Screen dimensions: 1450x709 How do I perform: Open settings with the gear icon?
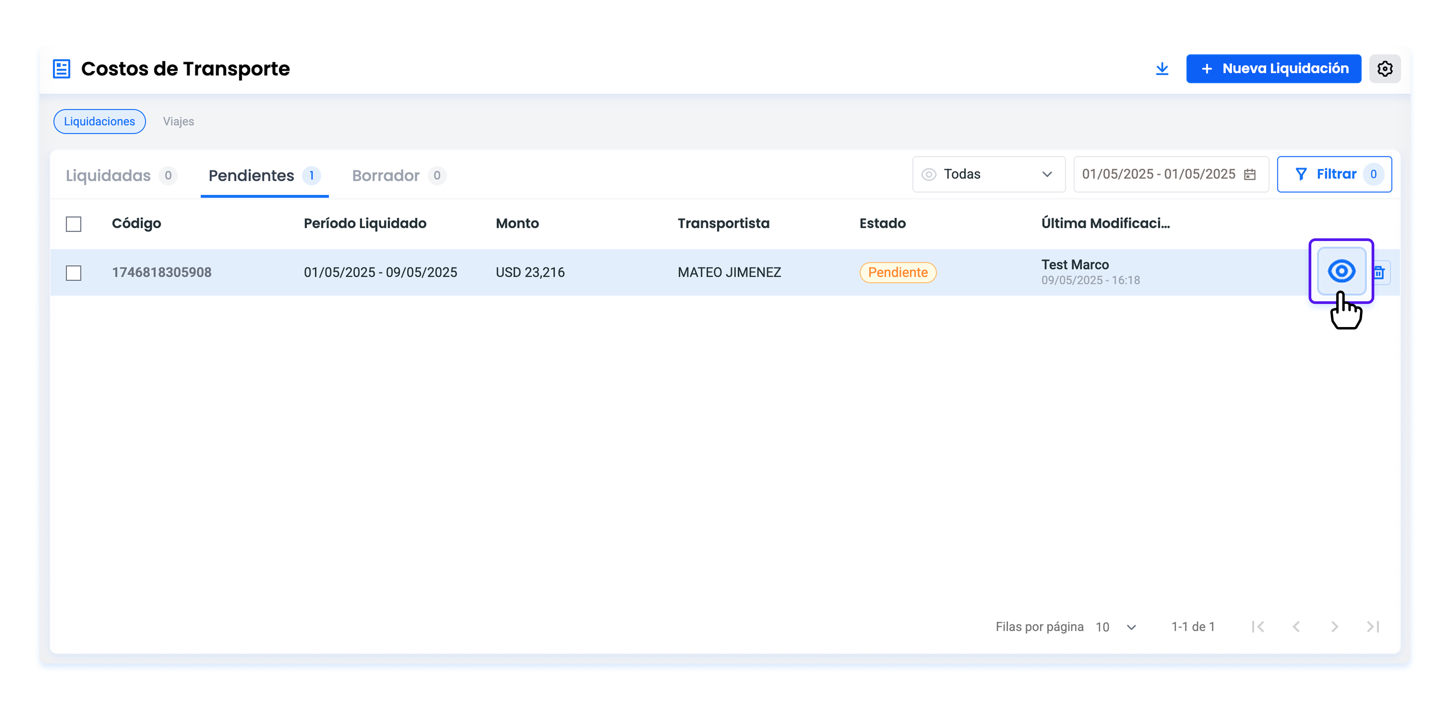1385,69
